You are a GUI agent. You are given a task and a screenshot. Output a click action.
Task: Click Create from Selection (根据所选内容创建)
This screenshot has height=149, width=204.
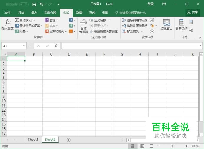point(104,31)
